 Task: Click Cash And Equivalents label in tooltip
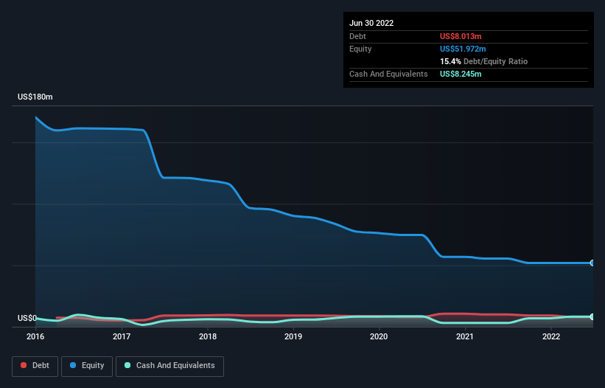(x=388, y=74)
